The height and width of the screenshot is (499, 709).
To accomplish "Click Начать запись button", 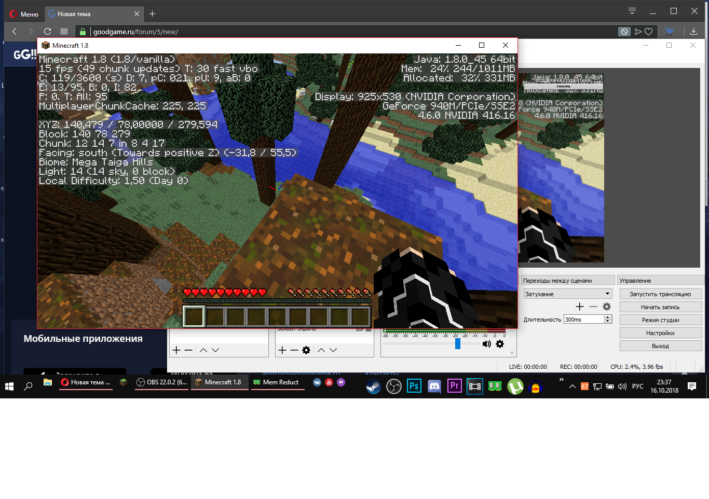I will [x=660, y=307].
